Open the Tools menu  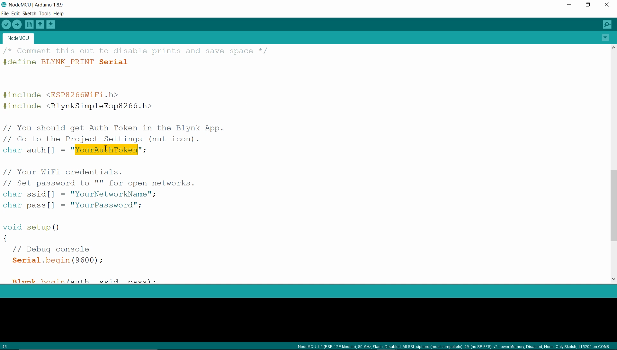pyautogui.click(x=45, y=13)
